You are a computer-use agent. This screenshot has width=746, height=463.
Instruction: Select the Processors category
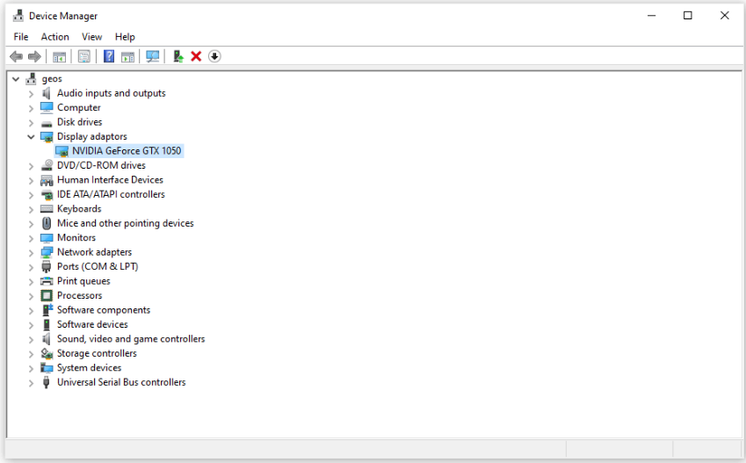point(79,296)
